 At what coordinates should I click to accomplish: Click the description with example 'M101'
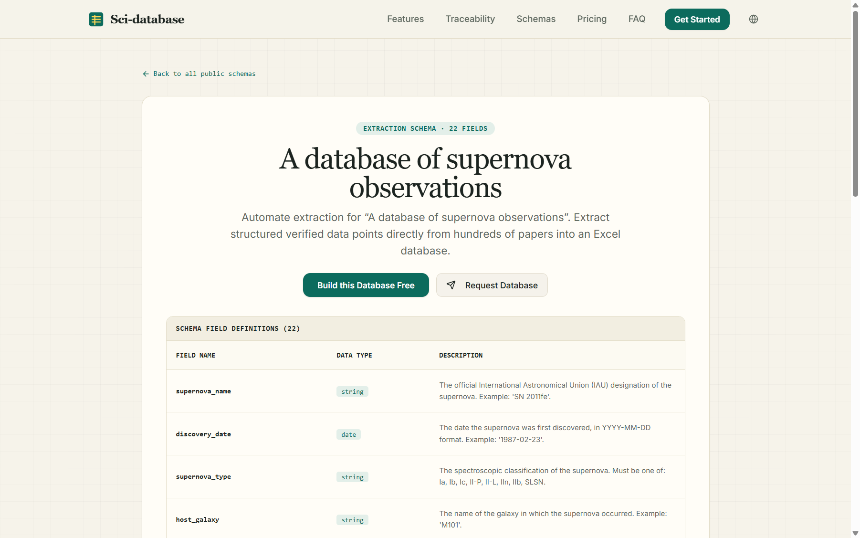click(553, 519)
